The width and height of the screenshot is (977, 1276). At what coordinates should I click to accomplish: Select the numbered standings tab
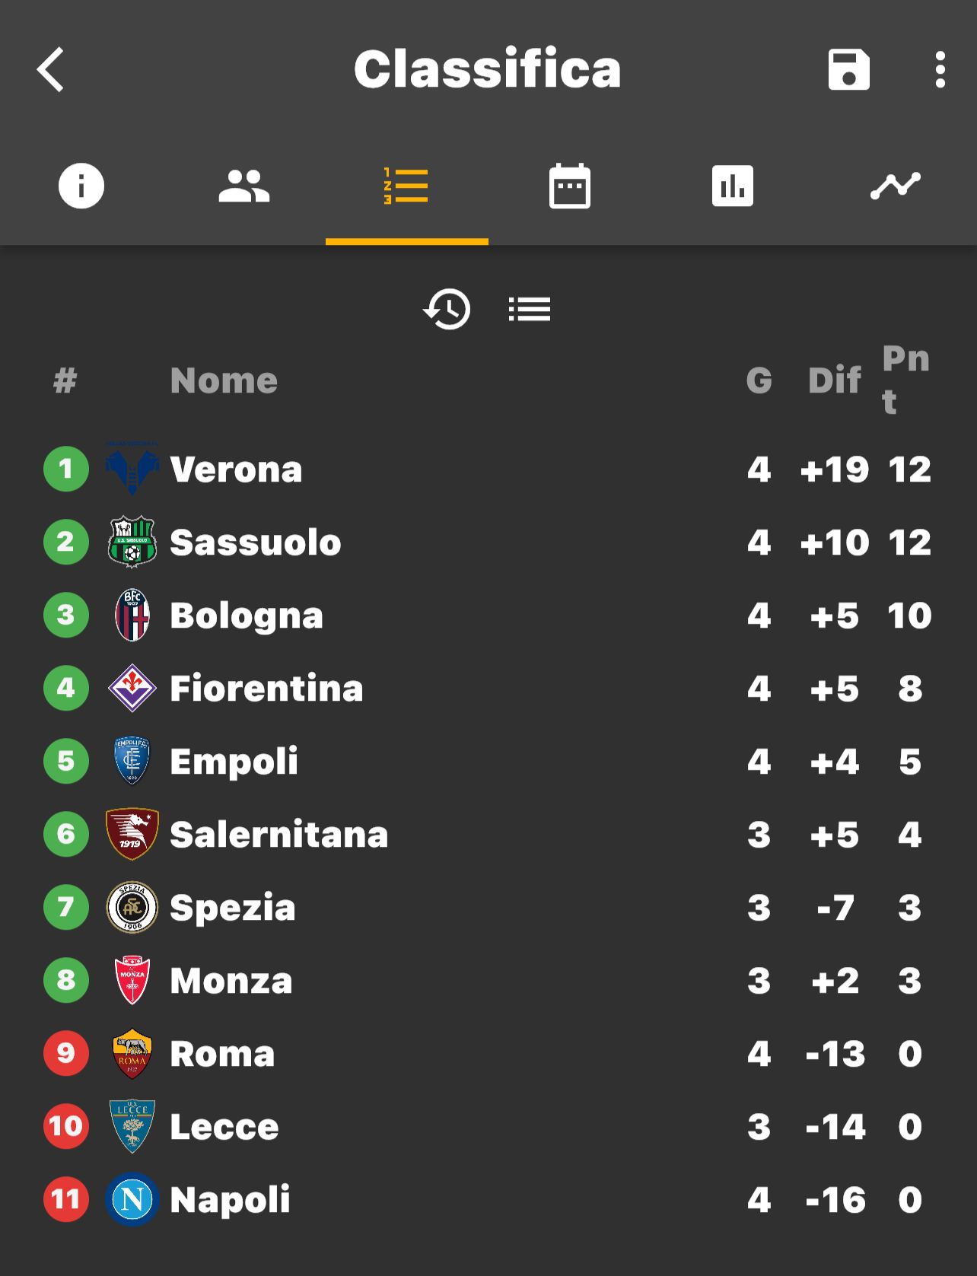(406, 186)
